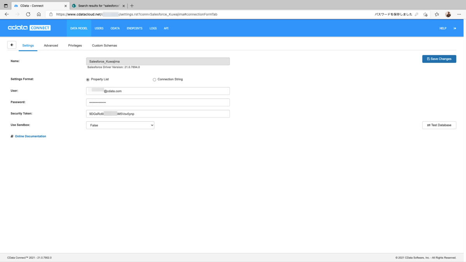
Task: Switch to the Custom Schemas tab
Action: (x=104, y=45)
